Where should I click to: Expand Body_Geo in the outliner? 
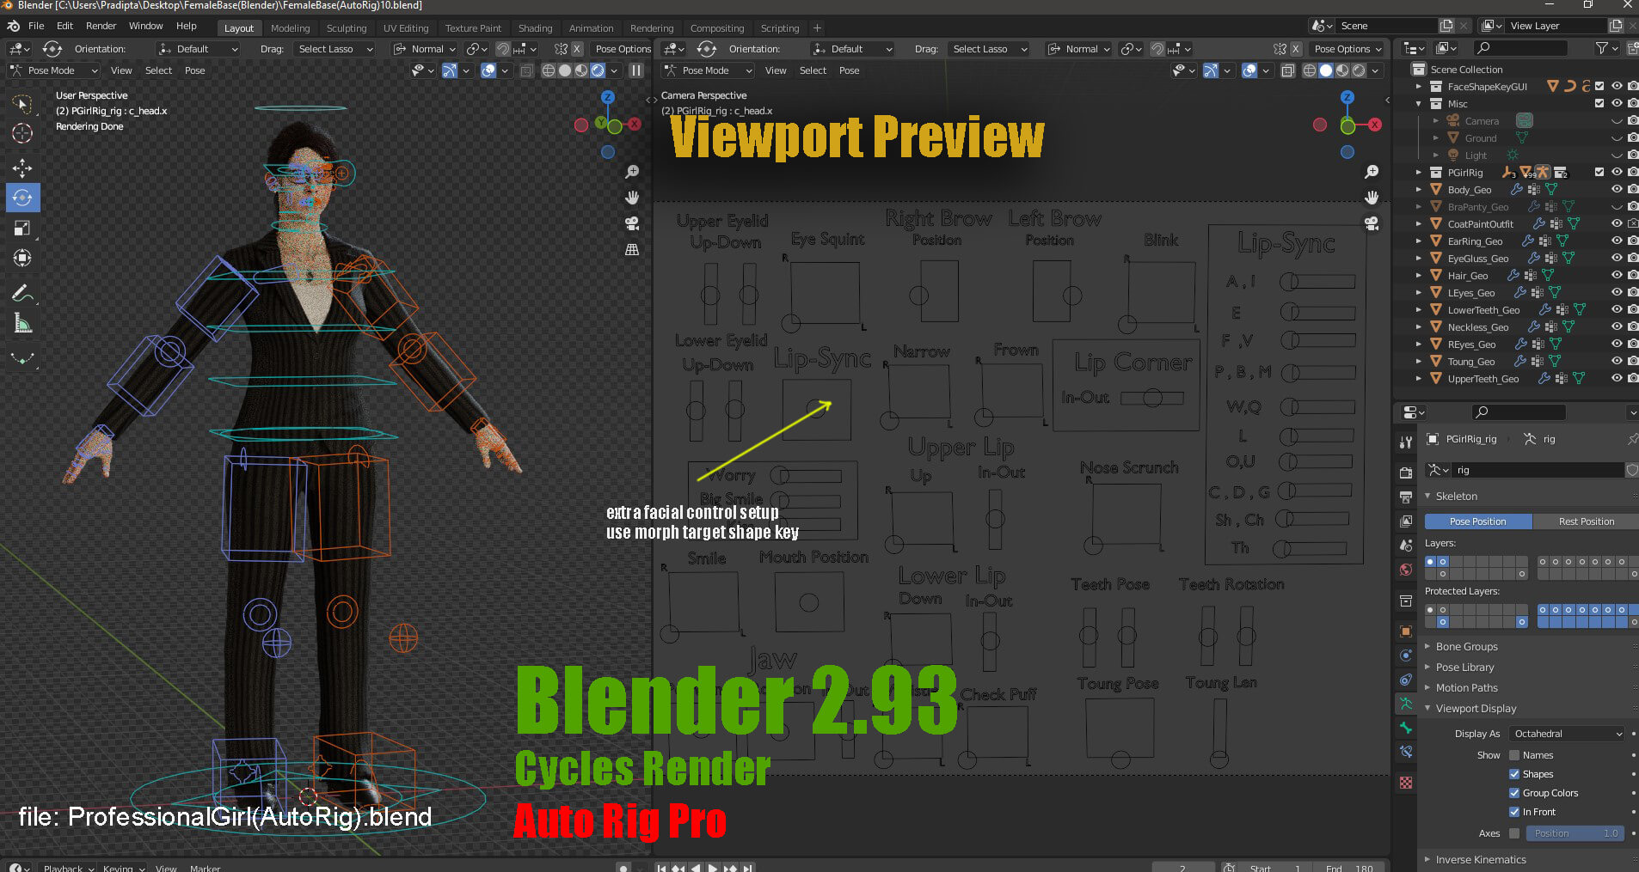pyautogui.click(x=1419, y=190)
